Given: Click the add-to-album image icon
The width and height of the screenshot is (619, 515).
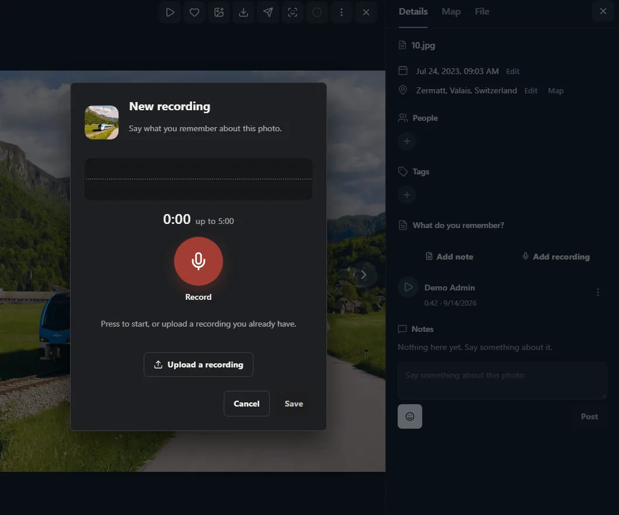Looking at the screenshot, I should [x=219, y=12].
